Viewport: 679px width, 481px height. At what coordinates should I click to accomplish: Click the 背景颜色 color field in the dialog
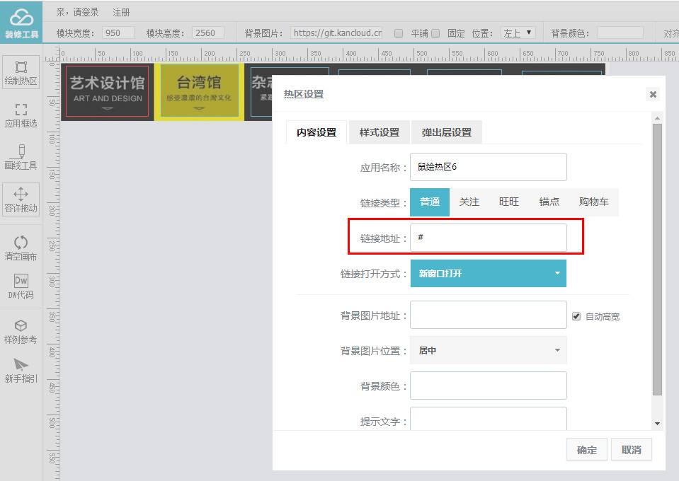pyautogui.click(x=489, y=385)
